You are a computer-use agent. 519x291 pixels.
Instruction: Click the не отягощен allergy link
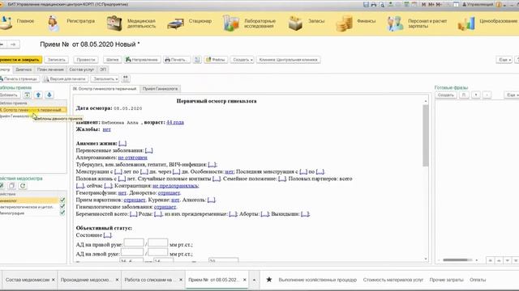coord(132,158)
